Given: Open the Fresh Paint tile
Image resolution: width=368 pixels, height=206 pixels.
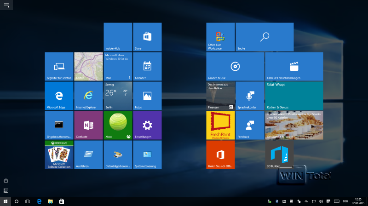Looking at the screenshot, I should (x=220, y=125).
